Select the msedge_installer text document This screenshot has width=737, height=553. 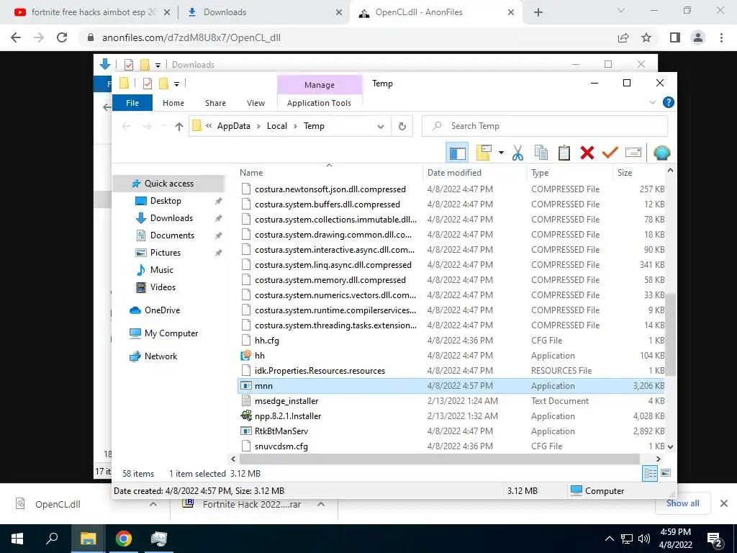pos(286,400)
